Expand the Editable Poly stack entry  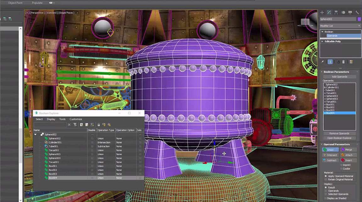click(x=322, y=41)
